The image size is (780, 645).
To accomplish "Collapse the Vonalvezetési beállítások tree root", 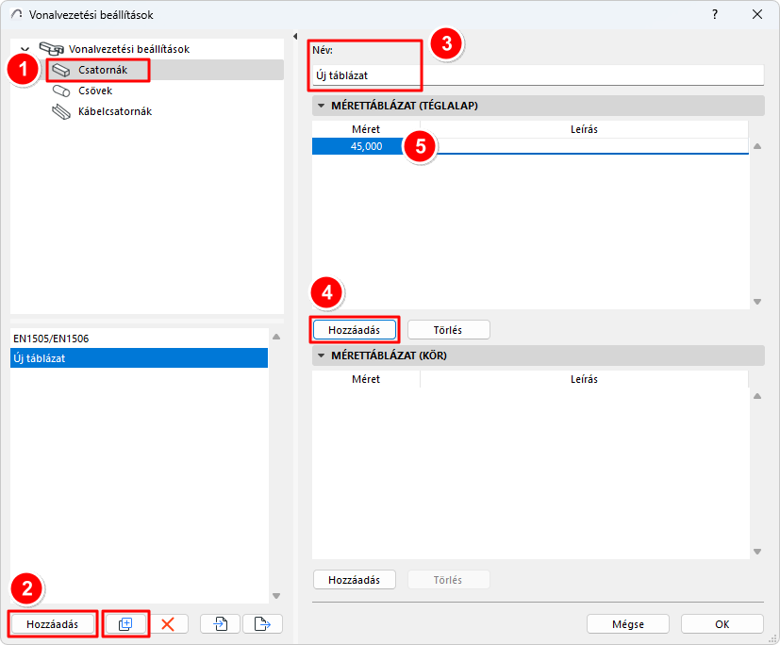I will [25, 49].
